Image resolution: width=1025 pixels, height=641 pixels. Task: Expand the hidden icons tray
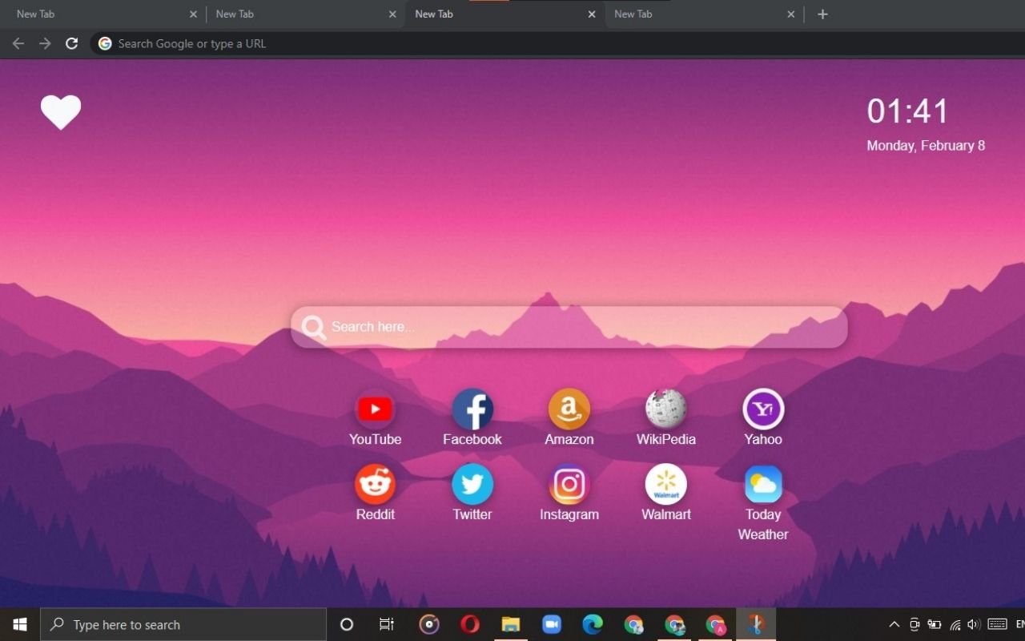(x=894, y=624)
